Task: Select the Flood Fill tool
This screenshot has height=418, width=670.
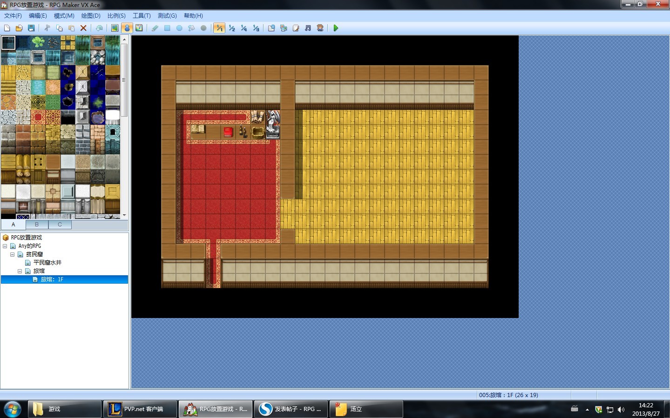Action: (x=191, y=28)
